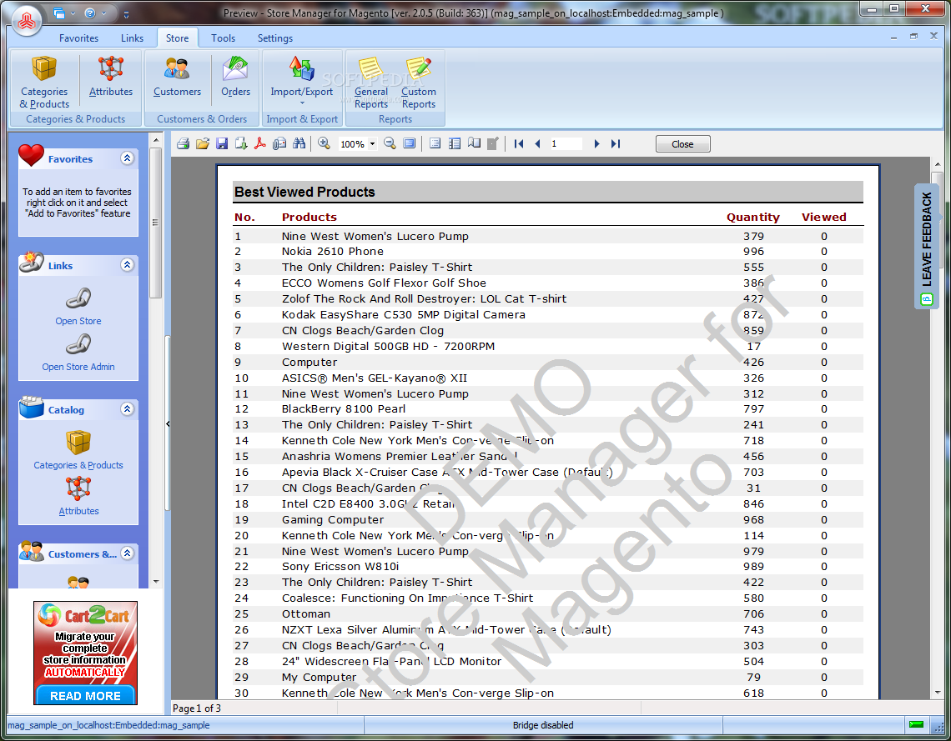The image size is (951, 741).
Task: Go to next report page
Action: tap(596, 143)
